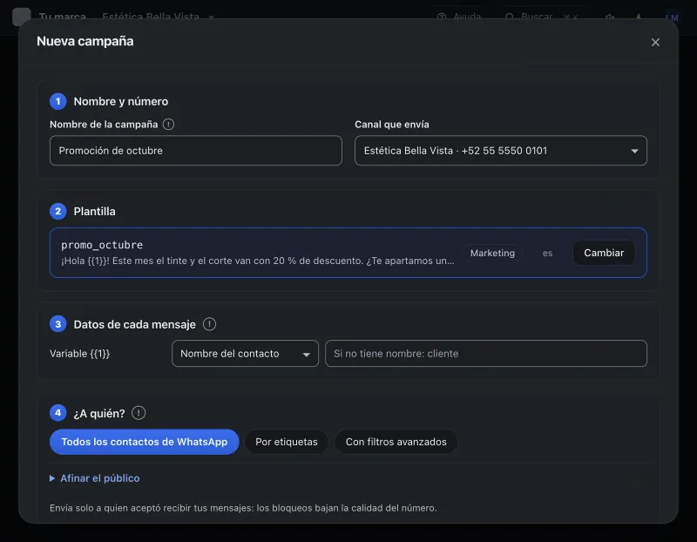697x542 pixels.
Task: Click the Tu marca logo in top bar
Action: (21, 17)
